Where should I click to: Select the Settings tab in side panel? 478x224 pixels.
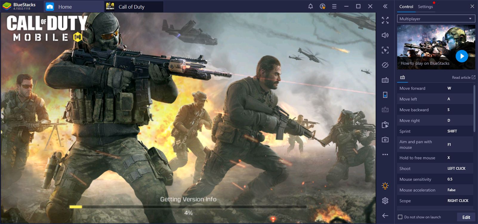point(425,7)
